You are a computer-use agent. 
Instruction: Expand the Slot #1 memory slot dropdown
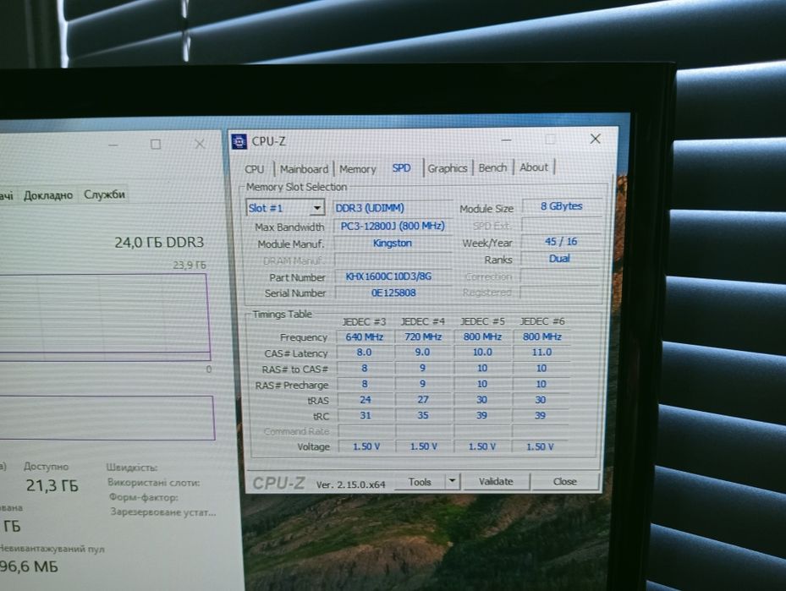click(x=316, y=208)
